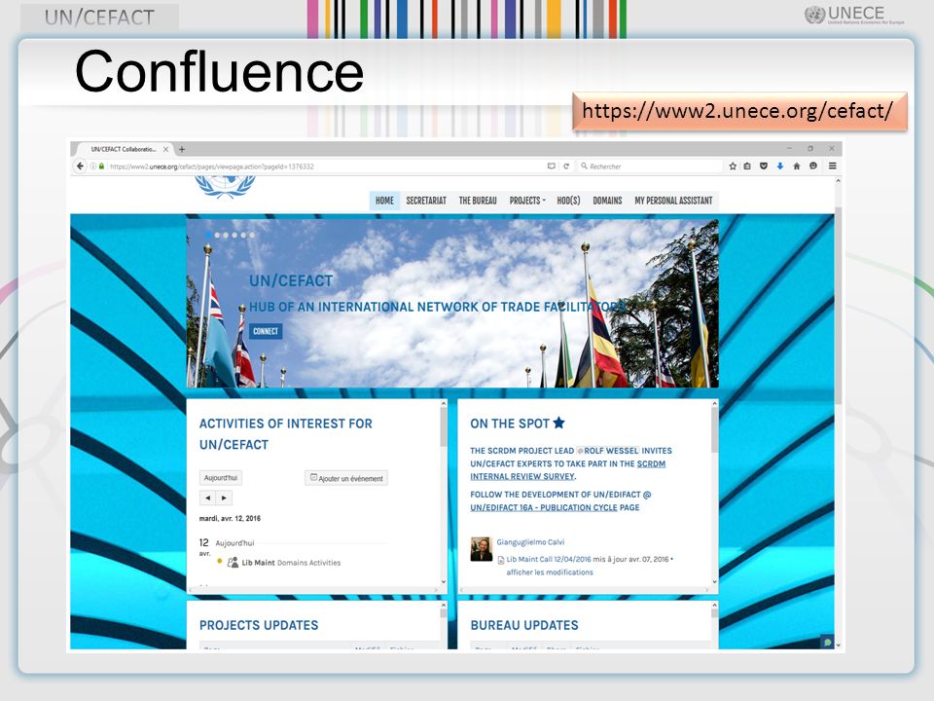
Task: Open SCRDM Internal Review Survey link
Action: coord(567,469)
